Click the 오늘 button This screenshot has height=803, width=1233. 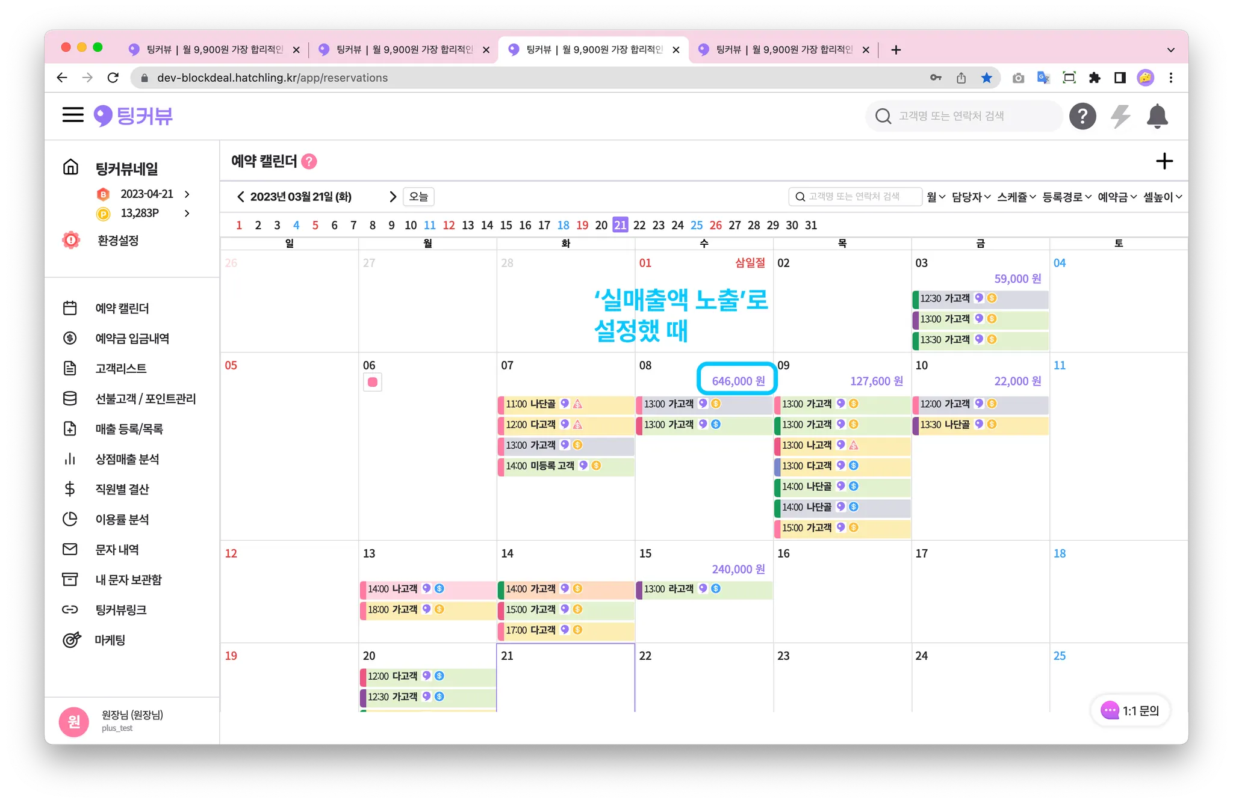pos(418,197)
